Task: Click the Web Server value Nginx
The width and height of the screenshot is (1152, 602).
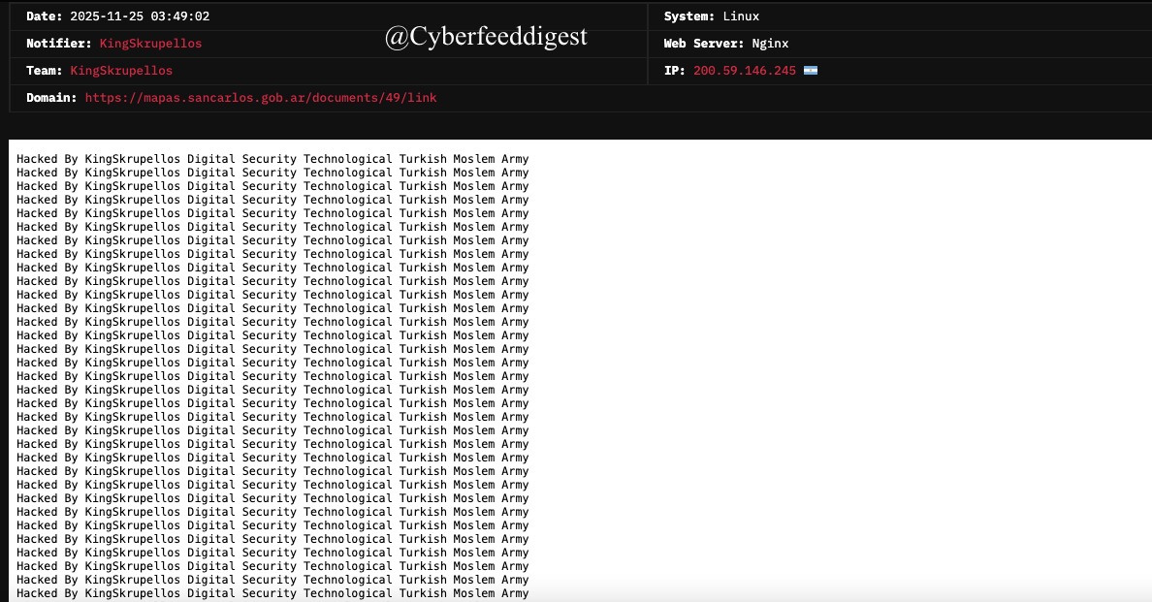Action: tap(770, 44)
